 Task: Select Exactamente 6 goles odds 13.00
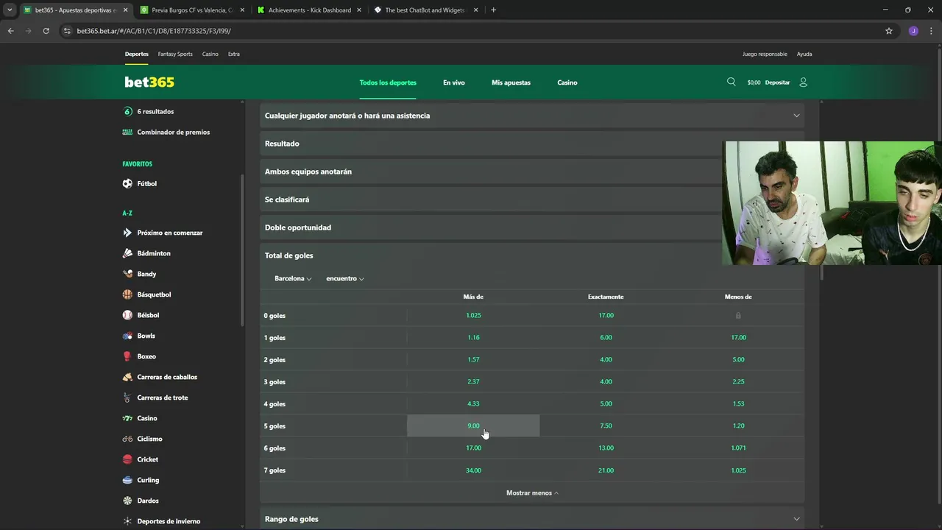pos(606,448)
